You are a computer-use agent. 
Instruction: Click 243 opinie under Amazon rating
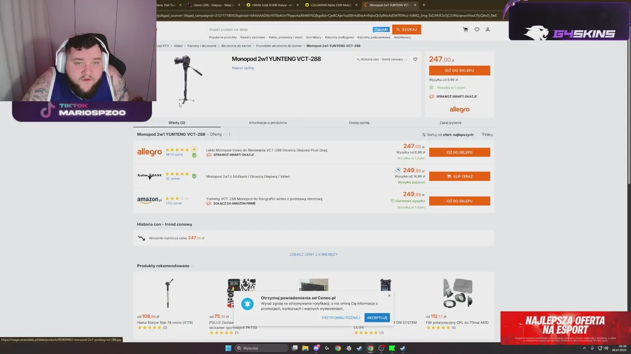(174, 203)
